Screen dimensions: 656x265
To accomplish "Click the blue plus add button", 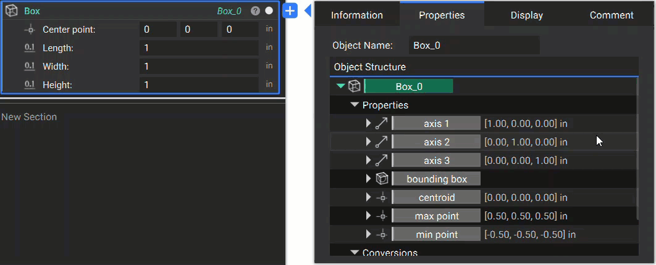I will tap(290, 11).
